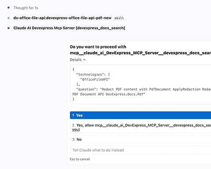
Task: Open the dx-office-file-api pdf-new skill entry
Action: coord(62,18)
